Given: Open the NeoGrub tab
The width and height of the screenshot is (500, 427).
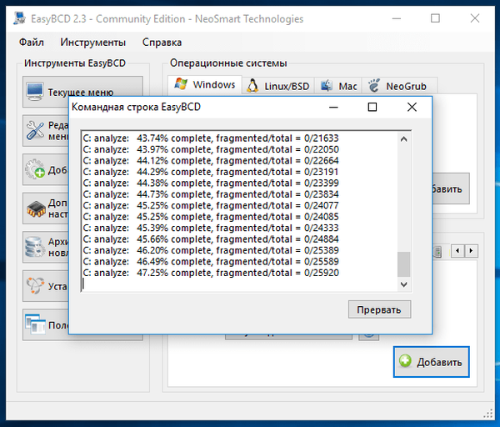Looking at the screenshot, I should [x=400, y=86].
